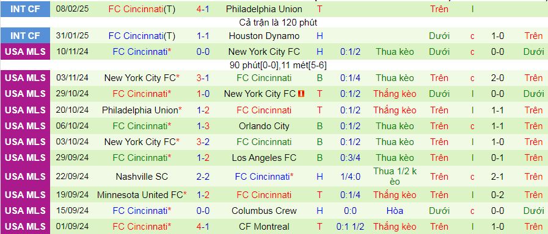The width and height of the screenshot is (548, 234).
Task: Click handicap 0:3/4 in Los Angeles FC row
Action: 350,158
